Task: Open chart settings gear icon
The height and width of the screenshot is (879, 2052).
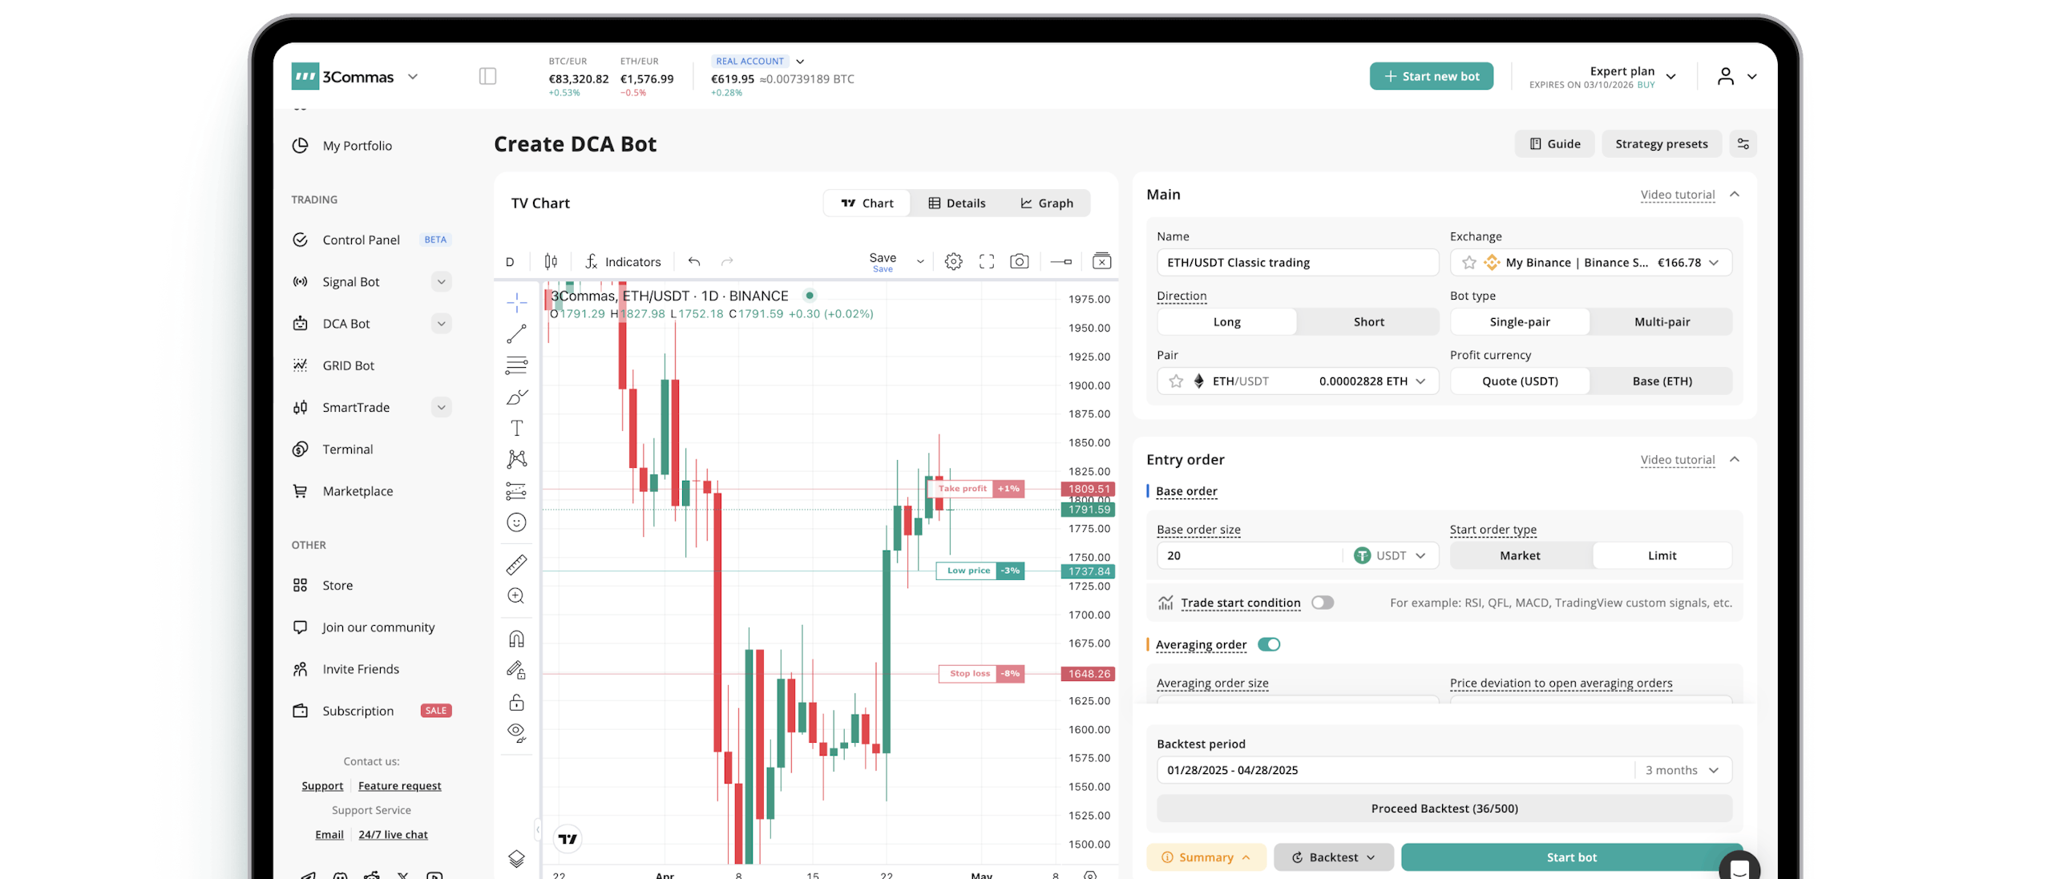Action: [953, 261]
